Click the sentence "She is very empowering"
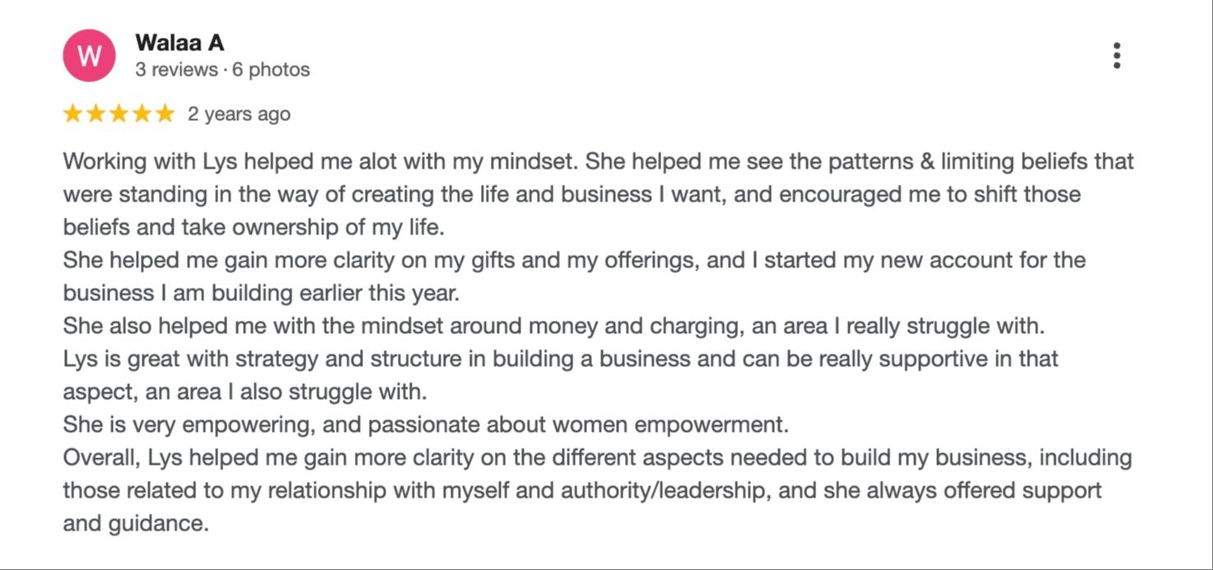The width and height of the screenshot is (1213, 570). (426, 425)
